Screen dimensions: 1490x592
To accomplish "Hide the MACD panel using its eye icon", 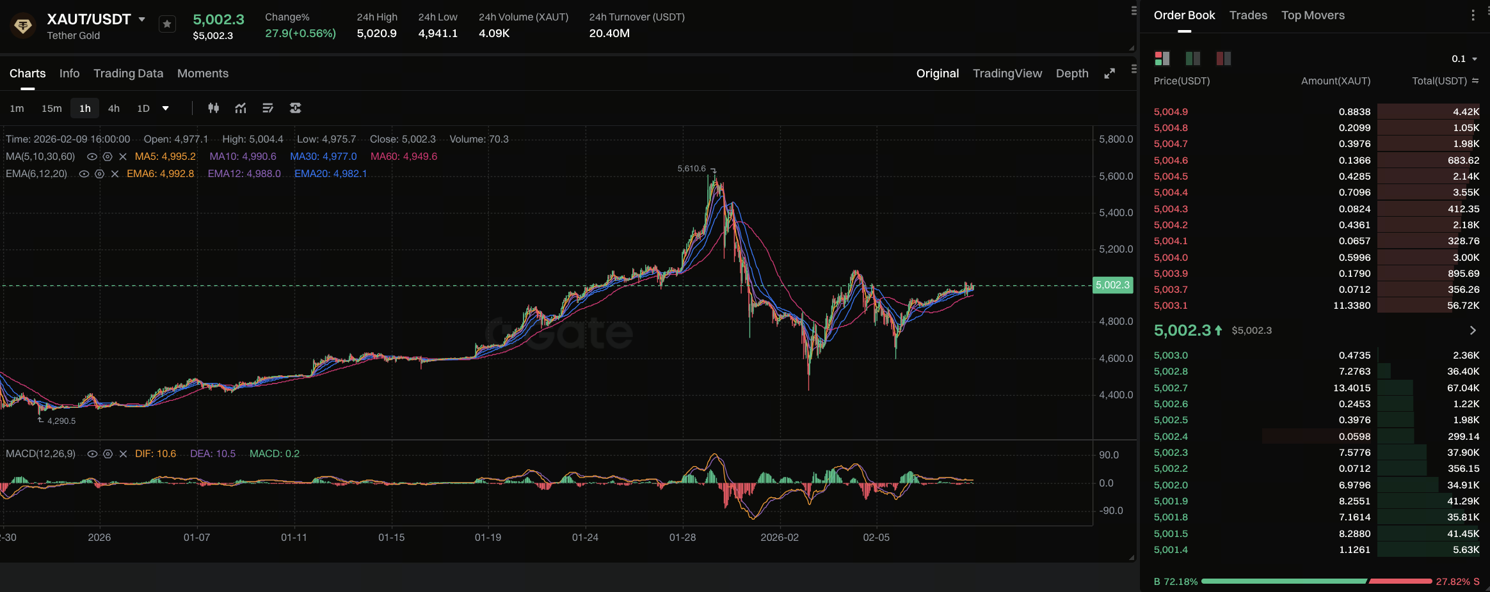I will 92,454.
